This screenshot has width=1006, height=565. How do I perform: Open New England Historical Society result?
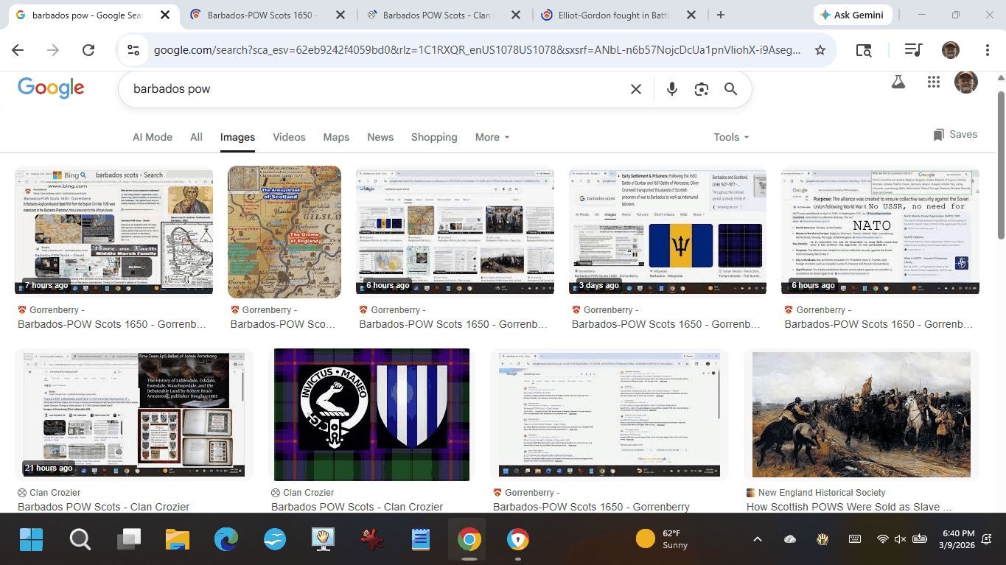[x=861, y=415]
